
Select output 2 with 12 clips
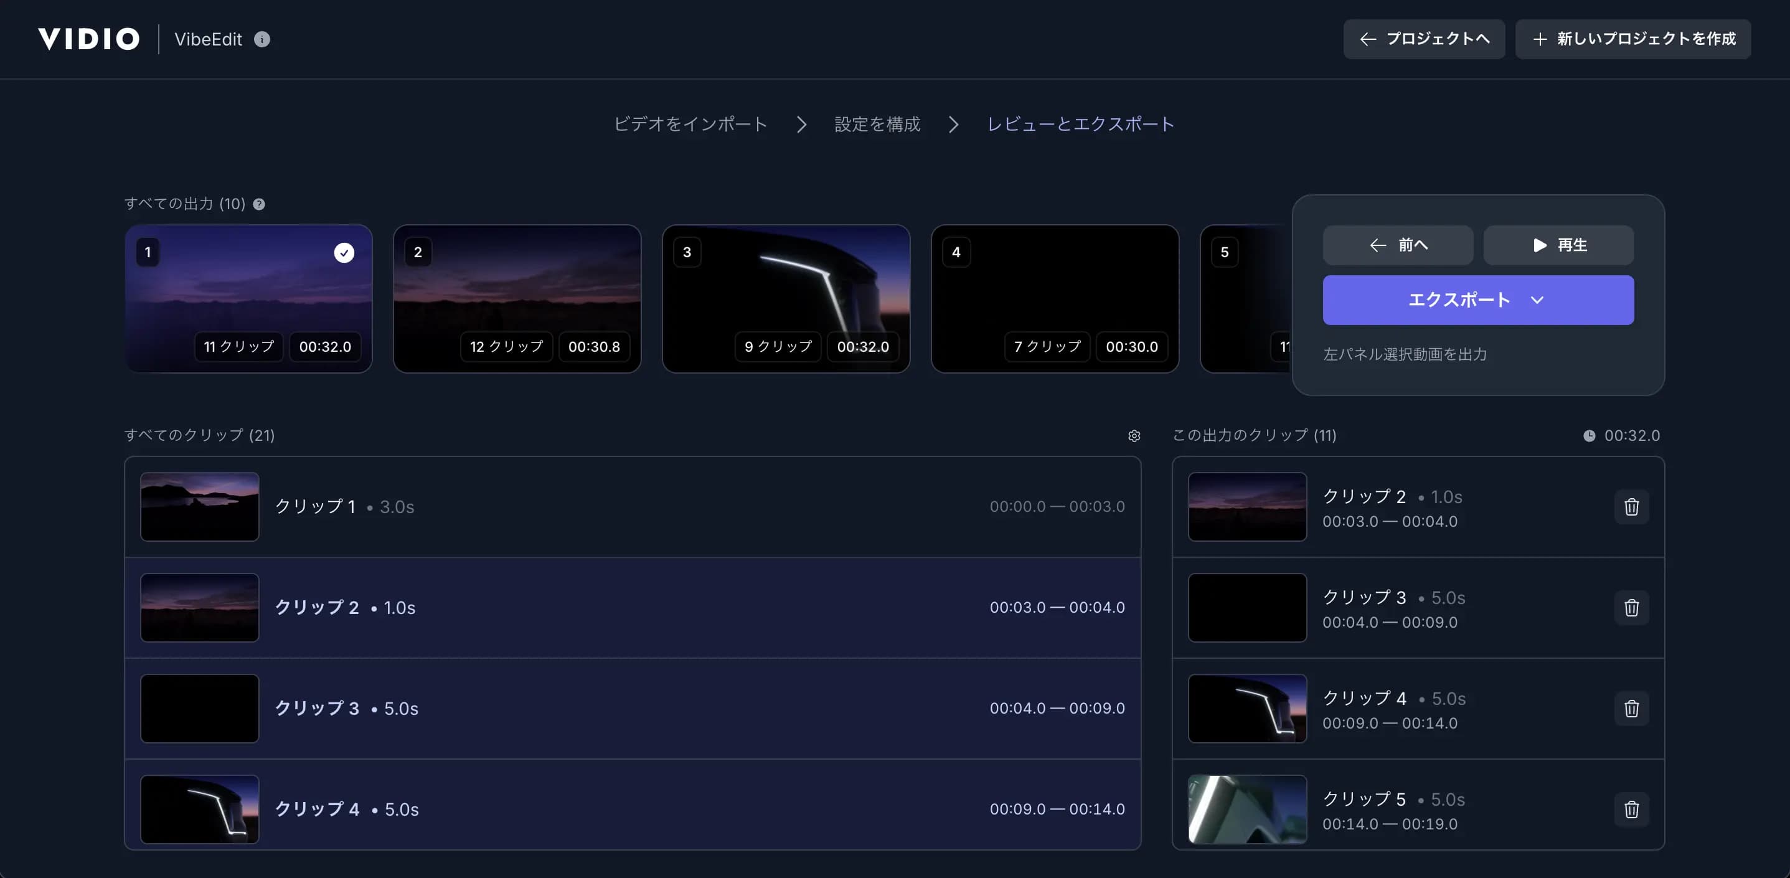pos(517,299)
